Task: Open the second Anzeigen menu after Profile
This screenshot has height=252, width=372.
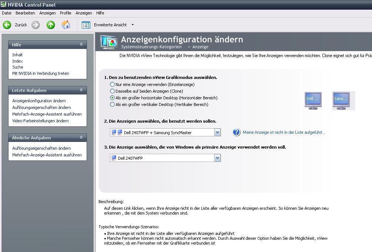Action: [84, 13]
